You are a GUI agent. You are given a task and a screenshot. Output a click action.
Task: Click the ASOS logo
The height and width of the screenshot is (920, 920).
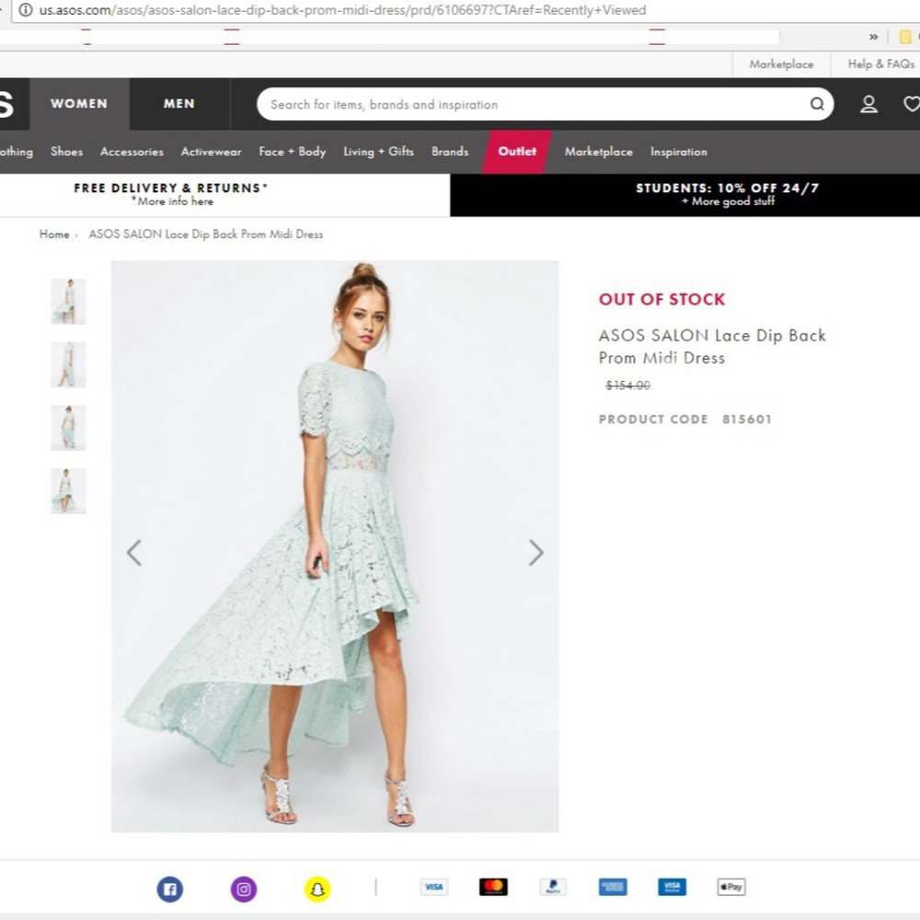coord(7,104)
